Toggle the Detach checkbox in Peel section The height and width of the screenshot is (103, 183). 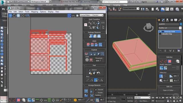(89, 70)
